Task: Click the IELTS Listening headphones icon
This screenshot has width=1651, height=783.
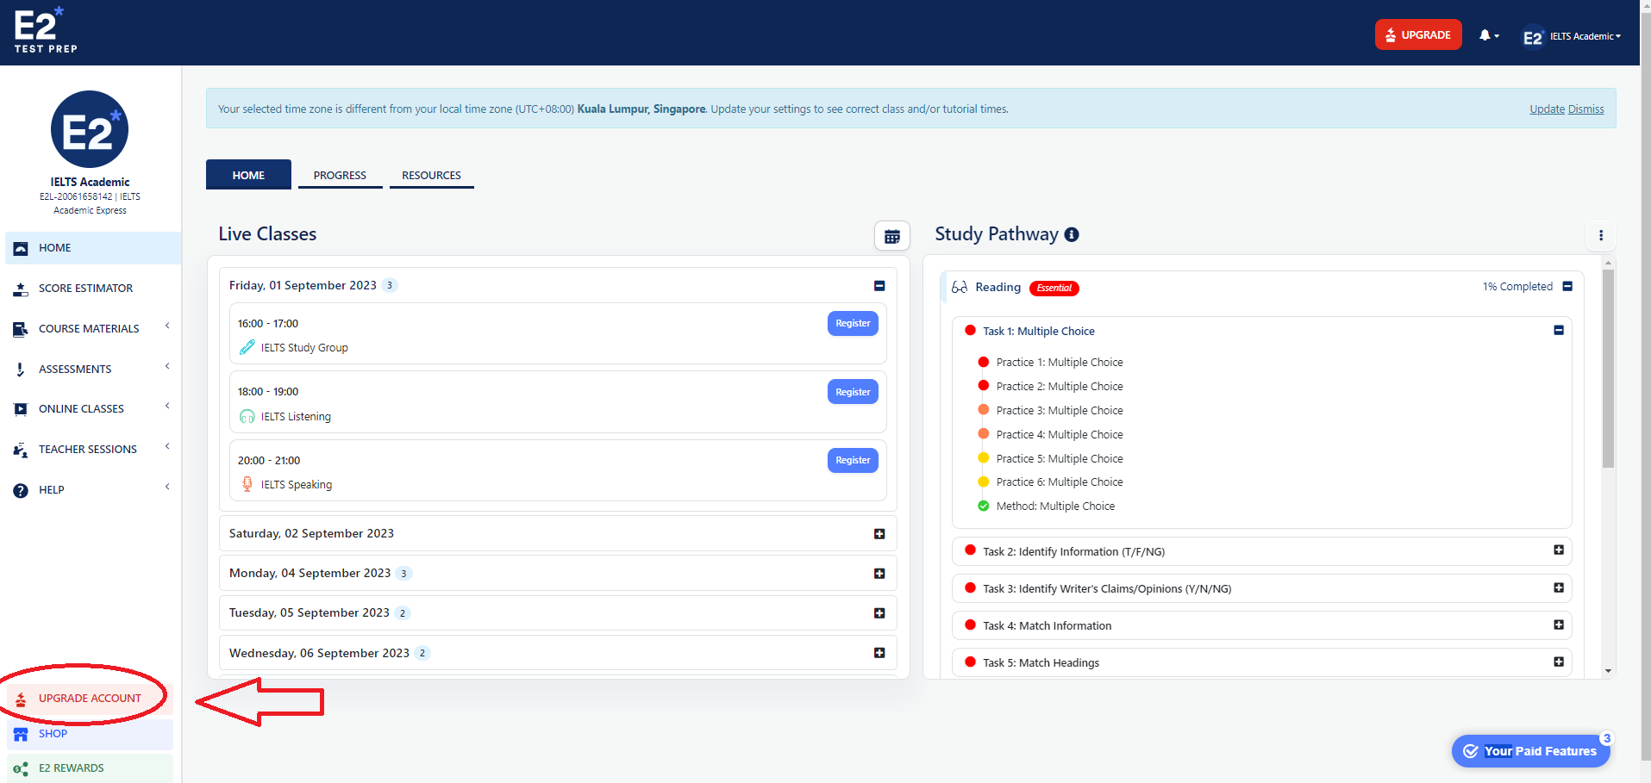Action: (x=247, y=417)
